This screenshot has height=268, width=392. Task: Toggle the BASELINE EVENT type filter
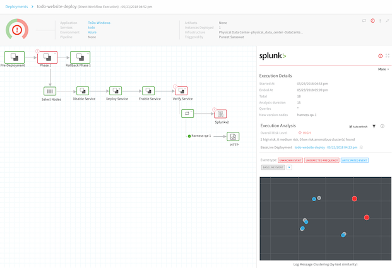pyautogui.click(x=273, y=167)
